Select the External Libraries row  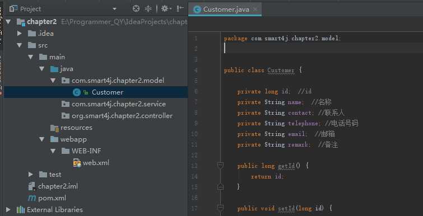(96, 209)
